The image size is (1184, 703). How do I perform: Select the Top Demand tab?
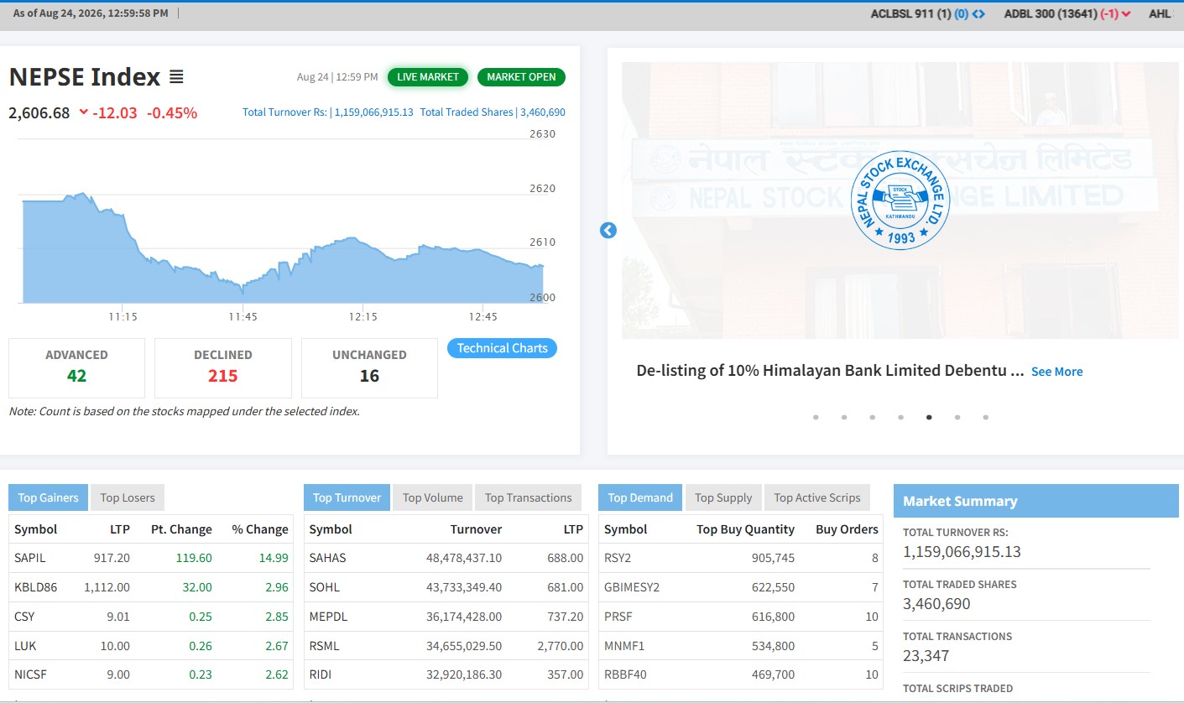(640, 497)
